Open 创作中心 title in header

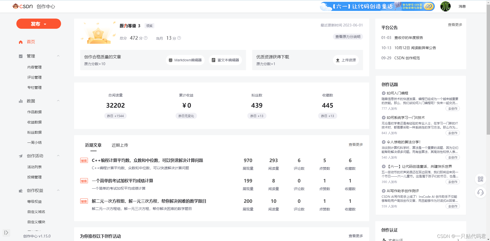tap(46, 6)
